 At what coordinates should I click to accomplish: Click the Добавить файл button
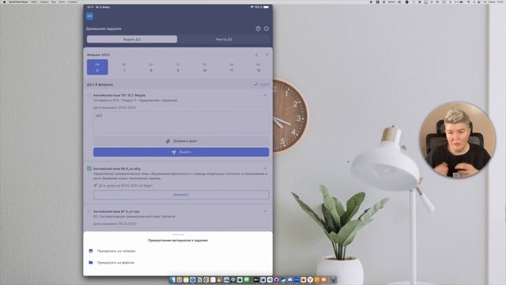pos(181,141)
